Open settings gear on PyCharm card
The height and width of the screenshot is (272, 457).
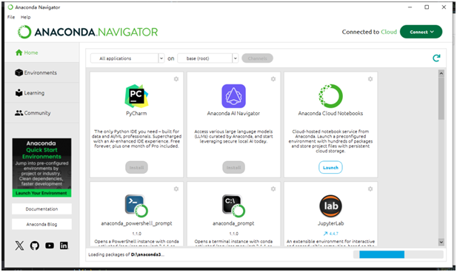[176, 79]
